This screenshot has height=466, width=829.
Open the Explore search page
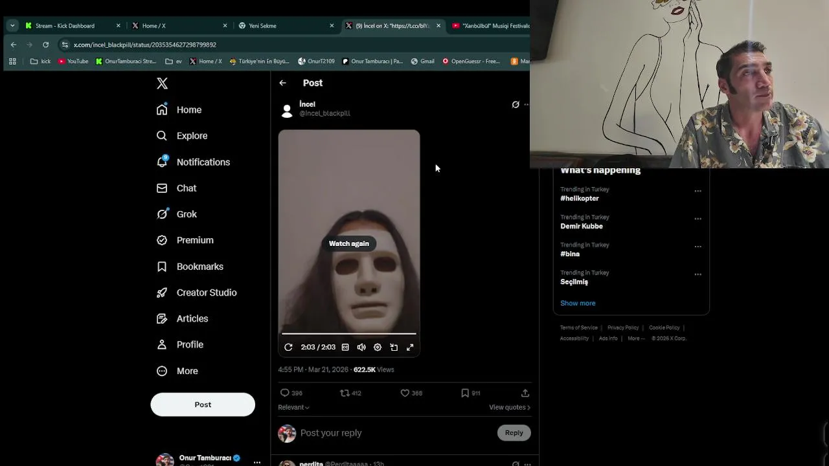click(182, 136)
